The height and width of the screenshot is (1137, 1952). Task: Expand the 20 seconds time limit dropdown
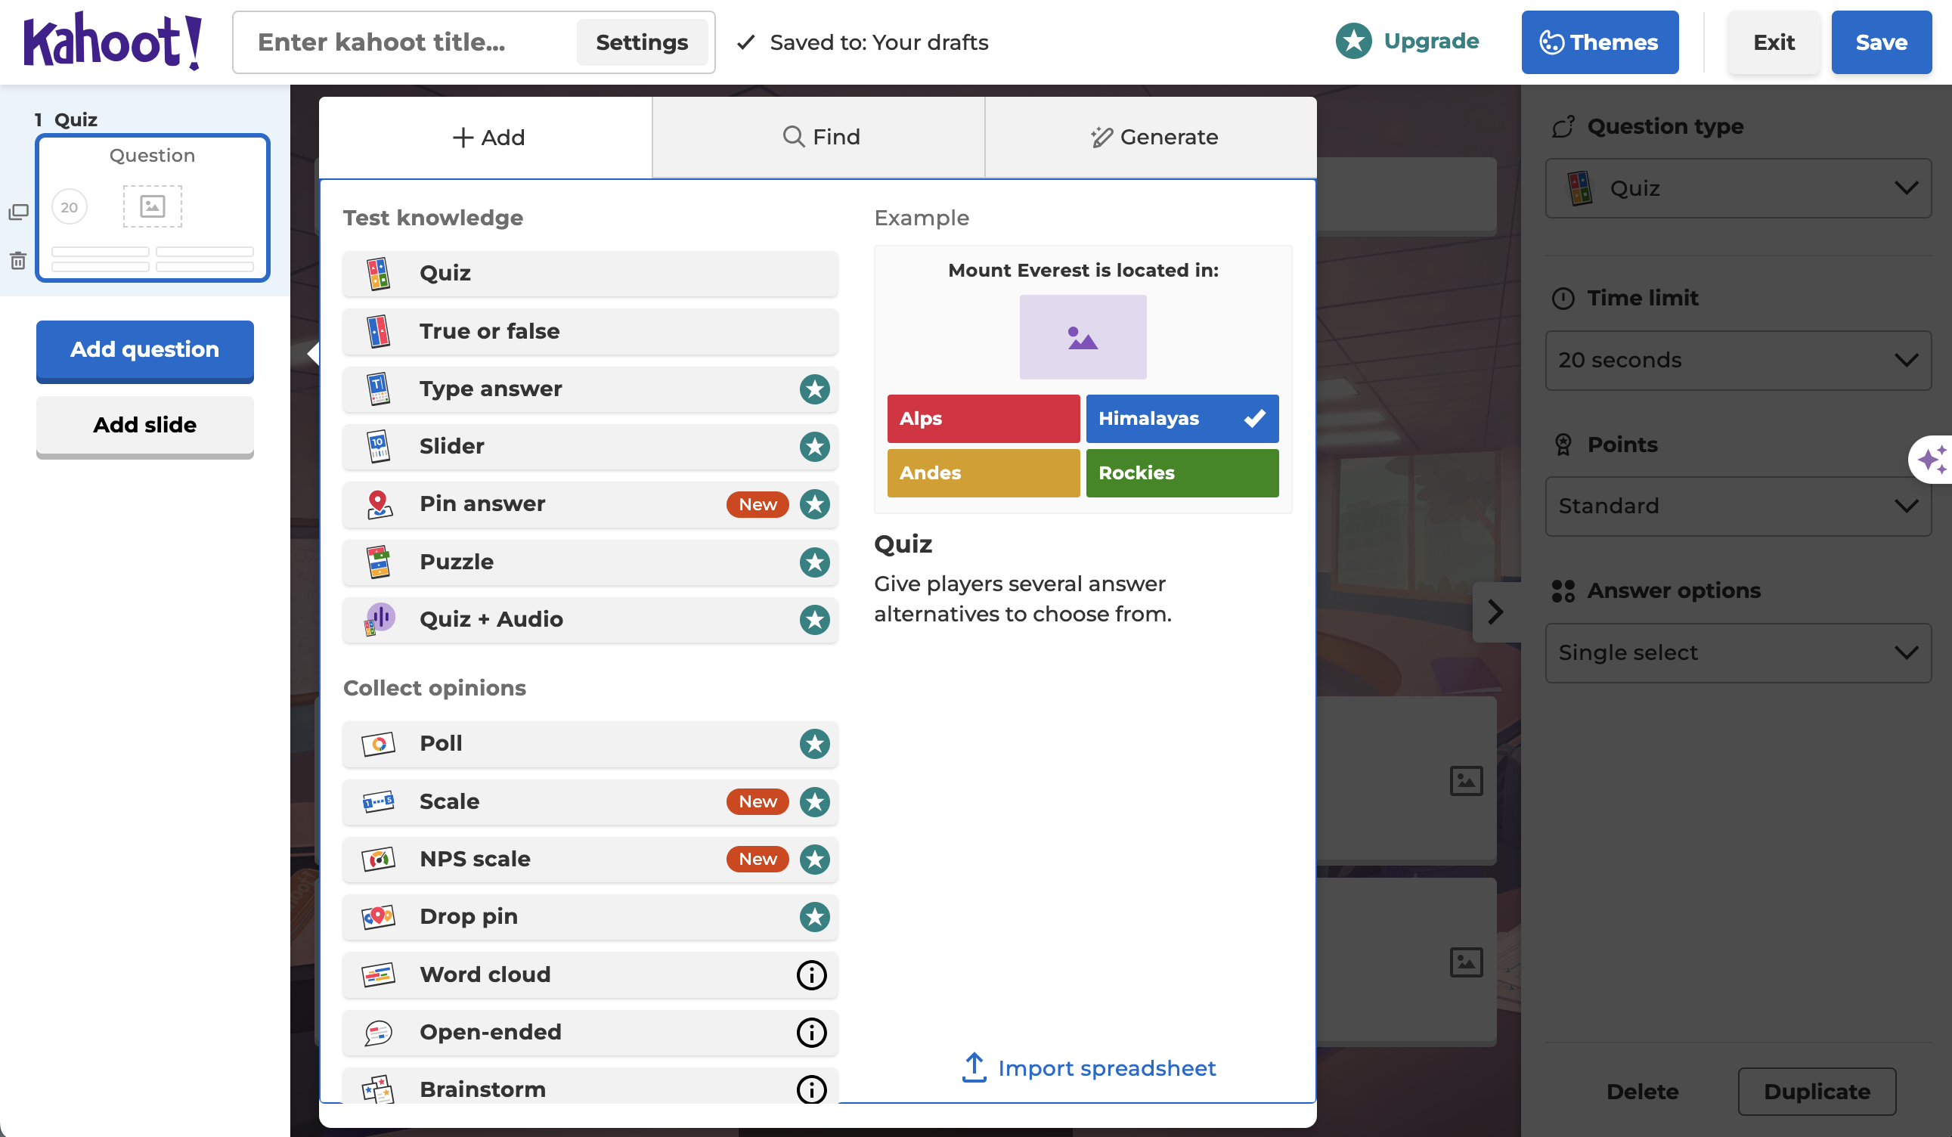click(1737, 360)
